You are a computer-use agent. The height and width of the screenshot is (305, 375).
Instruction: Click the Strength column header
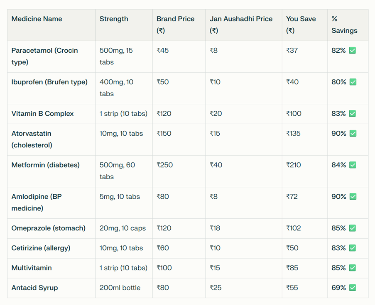pos(114,19)
